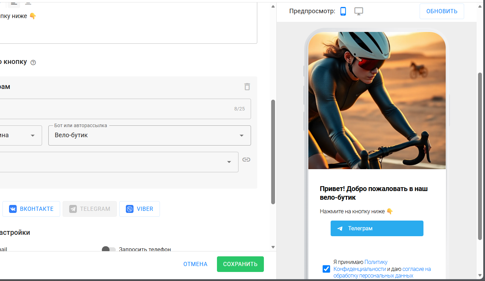Click ОТМЕНА to cancel changes
Viewport: 485px width, 281px height.
[x=195, y=264]
